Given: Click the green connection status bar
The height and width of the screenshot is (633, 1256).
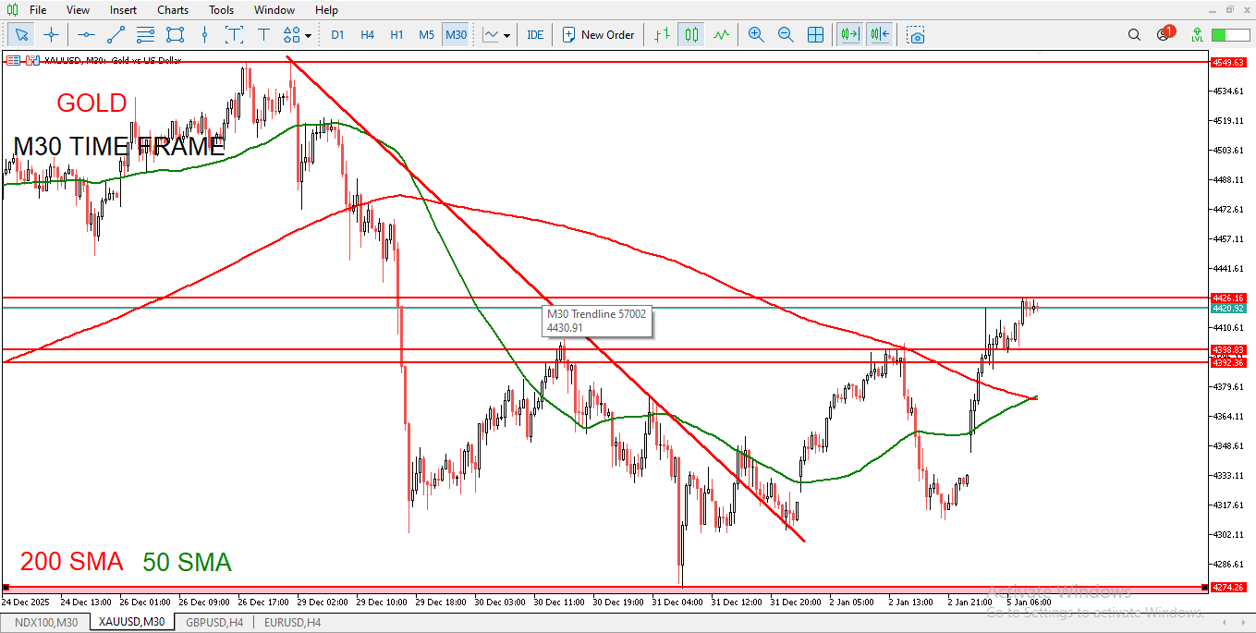Looking at the screenshot, I should tap(1230, 35).
